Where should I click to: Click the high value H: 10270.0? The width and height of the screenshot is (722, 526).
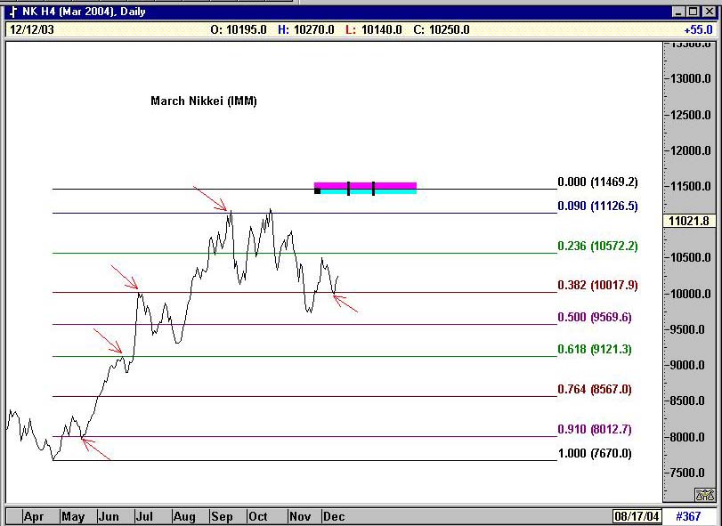[x=306, y=30]
